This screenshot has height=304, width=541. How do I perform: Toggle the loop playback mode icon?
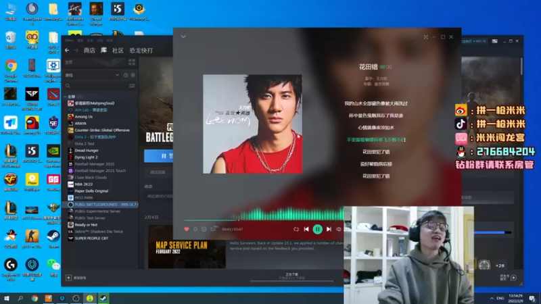(296, 229)
